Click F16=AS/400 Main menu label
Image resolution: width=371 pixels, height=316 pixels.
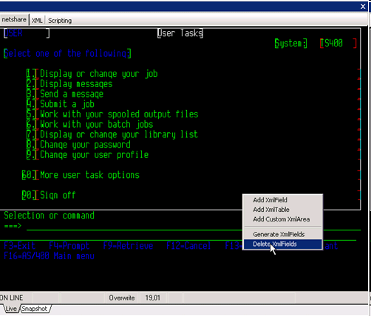49,255
